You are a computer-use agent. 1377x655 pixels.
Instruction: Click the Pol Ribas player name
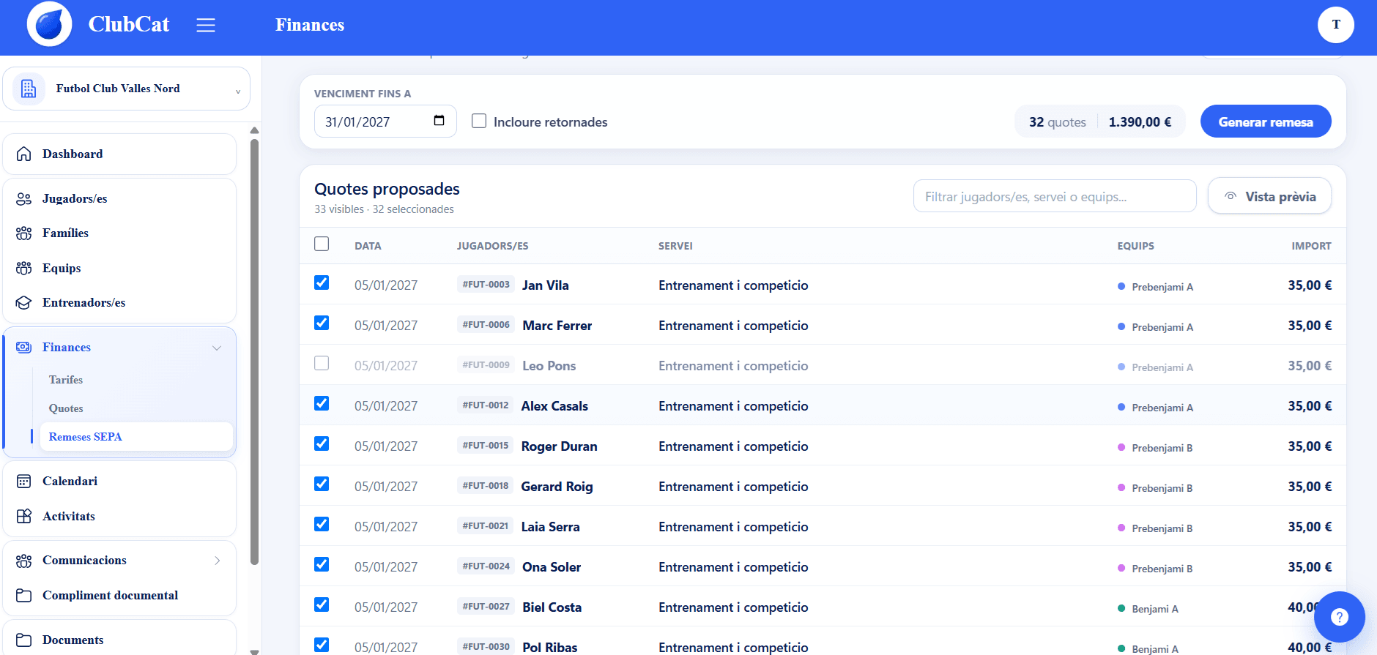click(x=550, y=648)
